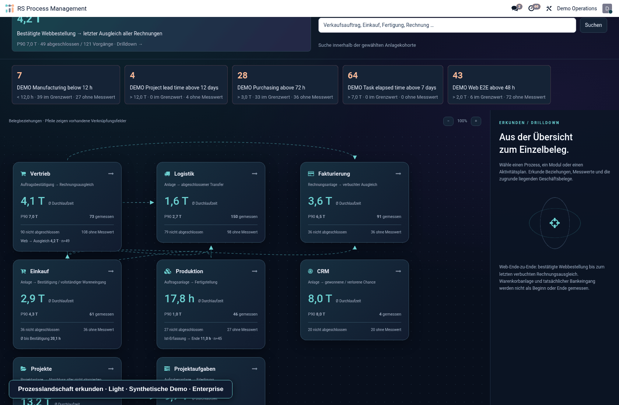Click 'Web → Ausgleich 4,2 T' line
Screen dimensions: 619x405
(x=45, y=241)
